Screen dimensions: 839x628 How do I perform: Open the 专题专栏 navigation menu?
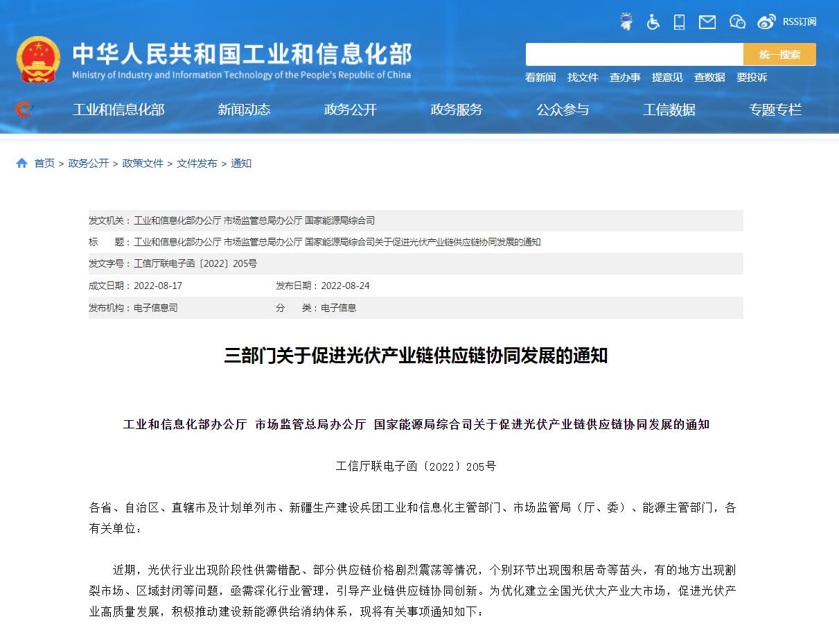coord(775,110)
